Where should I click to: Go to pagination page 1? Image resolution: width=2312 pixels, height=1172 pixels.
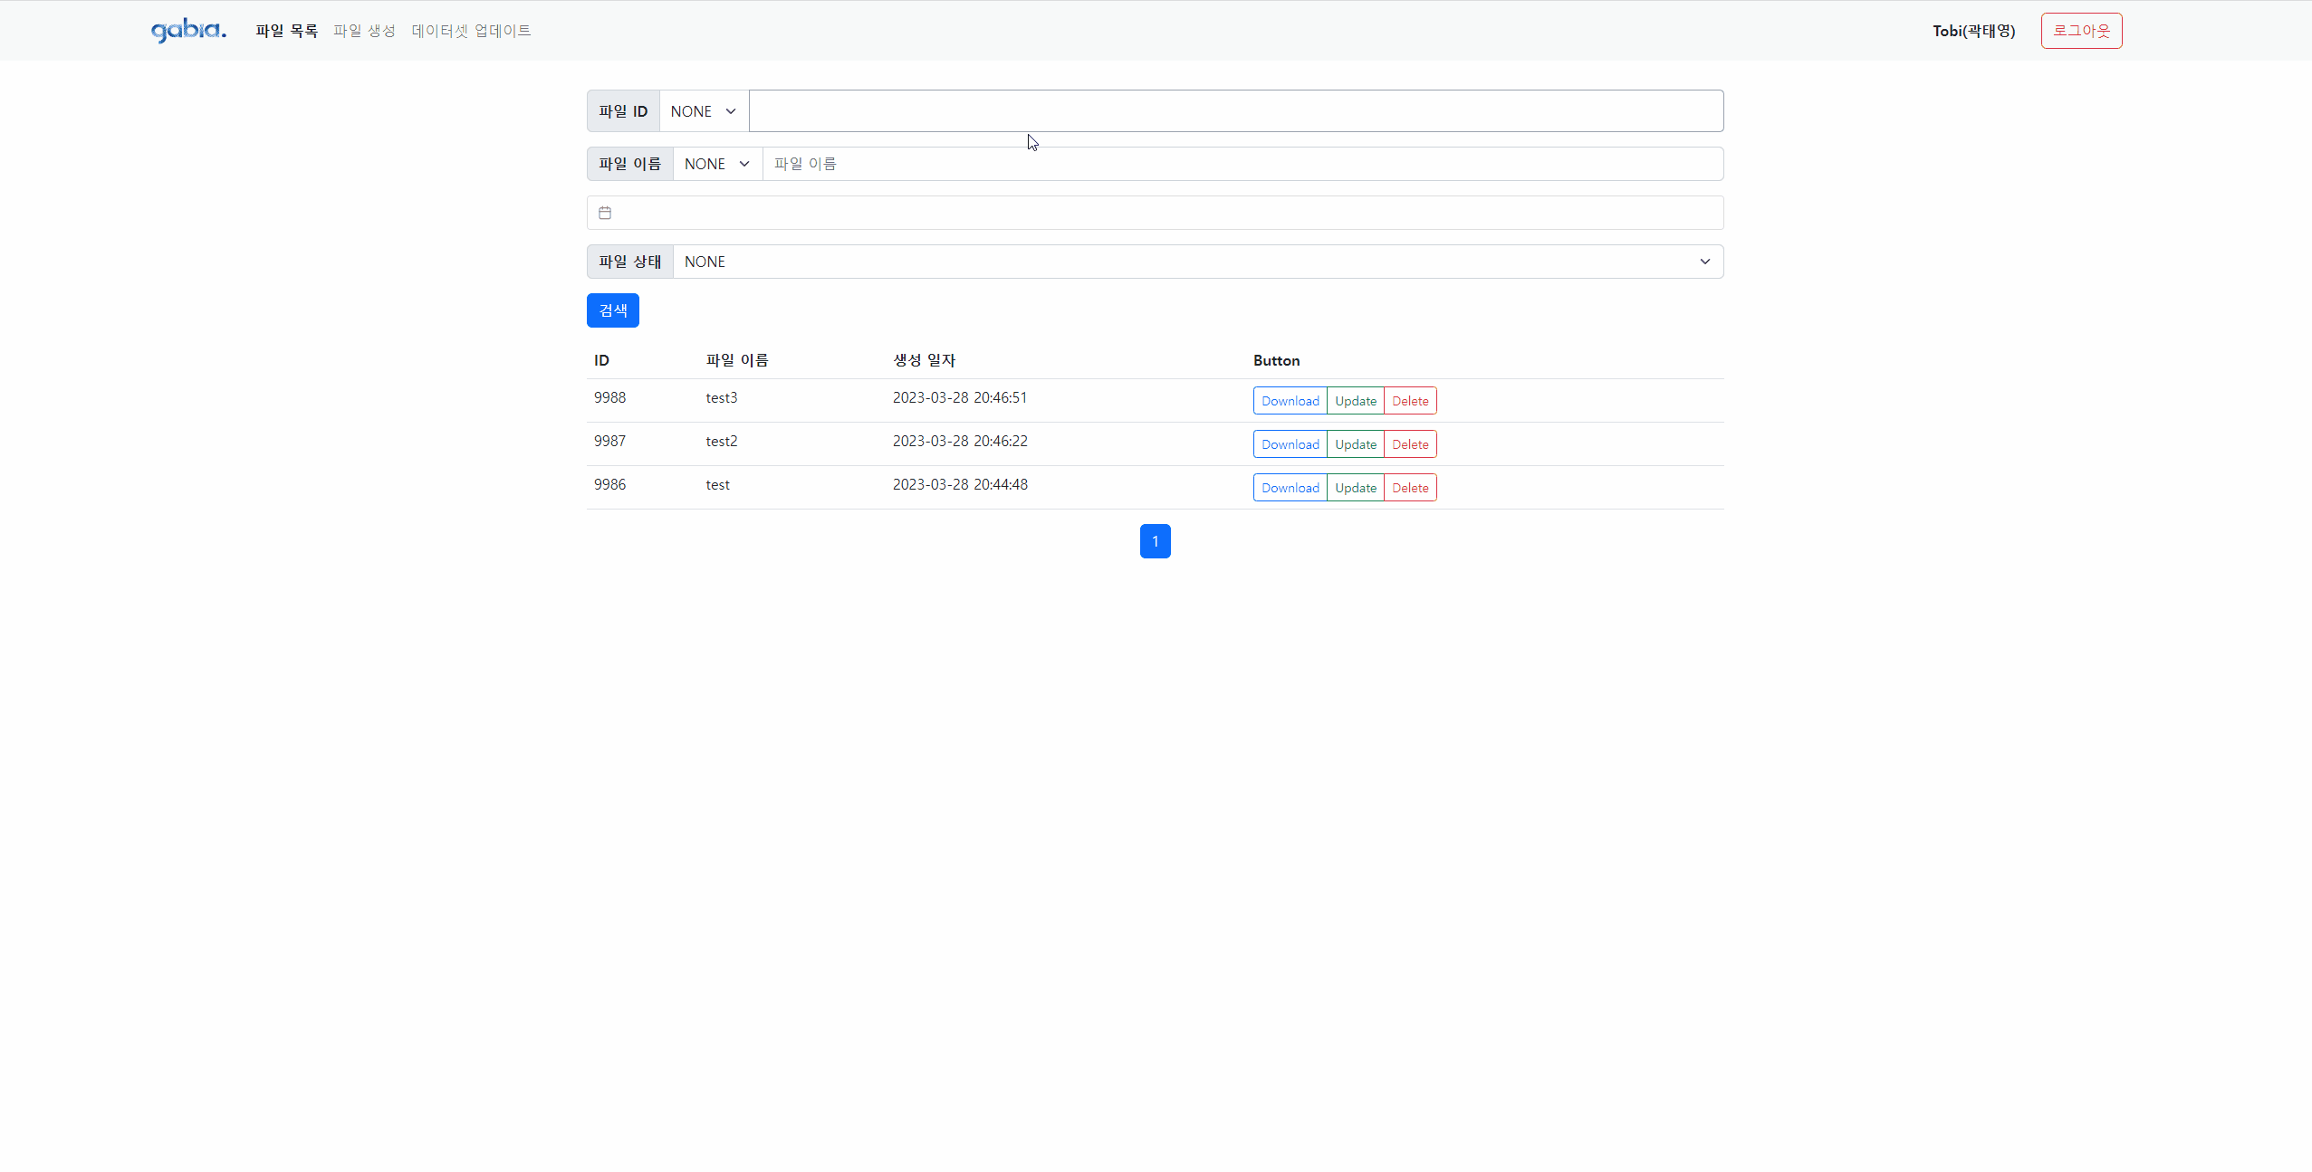tap(1155, 541)
